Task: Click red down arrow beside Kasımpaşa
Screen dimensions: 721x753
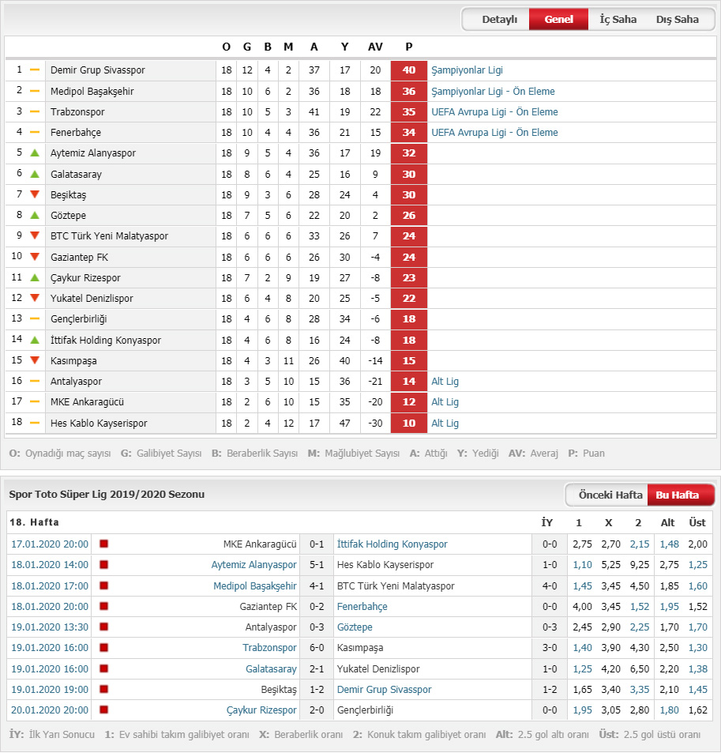Action: point(35,360)
